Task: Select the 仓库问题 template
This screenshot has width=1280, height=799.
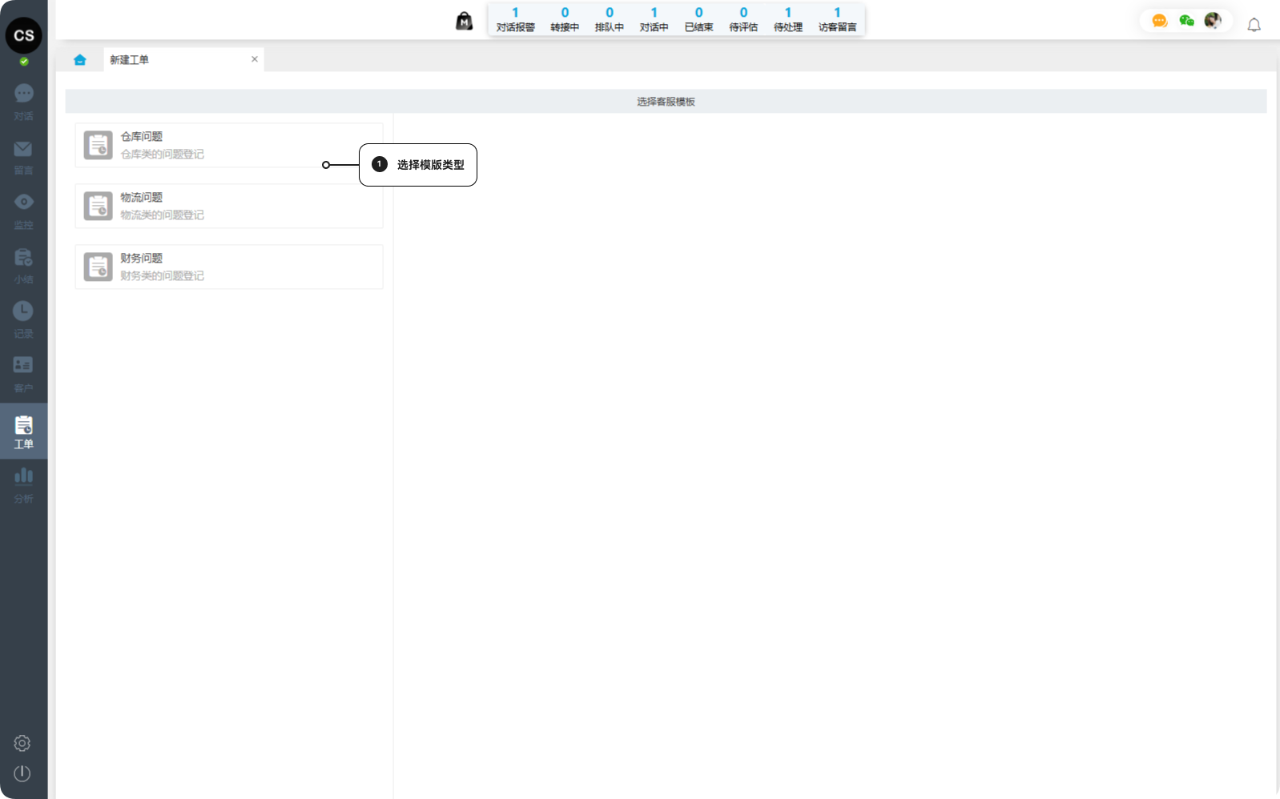Action: point(228,145)
